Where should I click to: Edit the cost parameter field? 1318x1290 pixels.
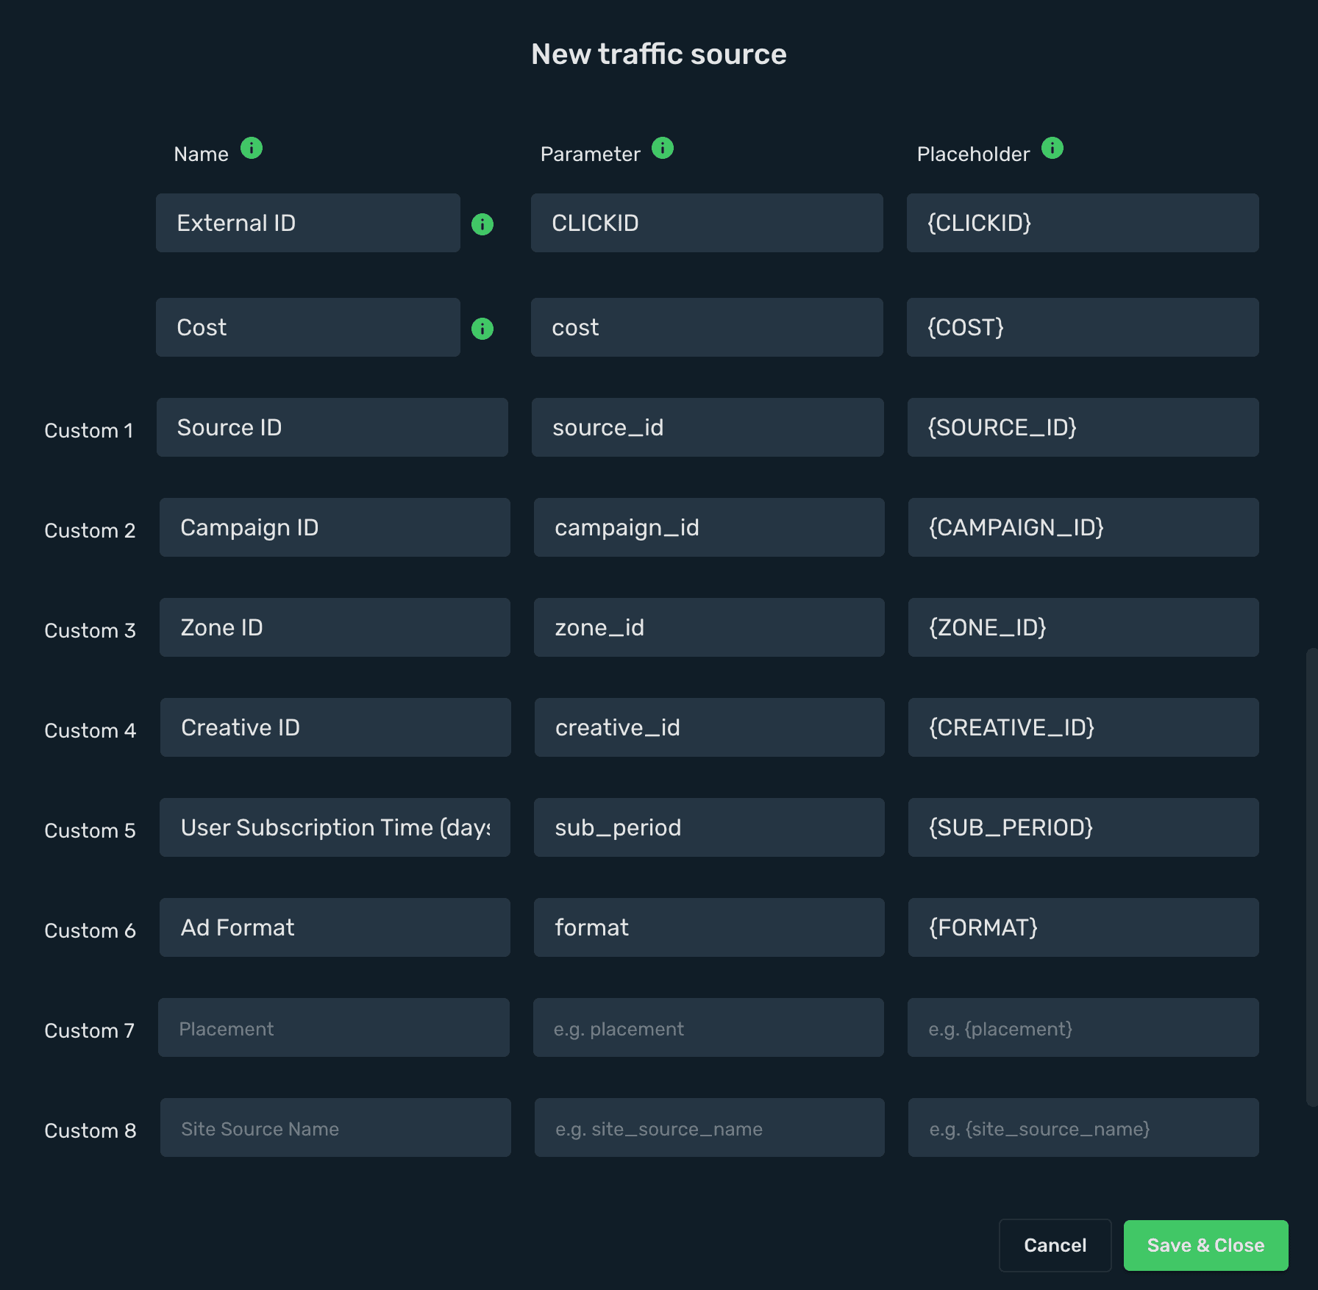(707, 327)
